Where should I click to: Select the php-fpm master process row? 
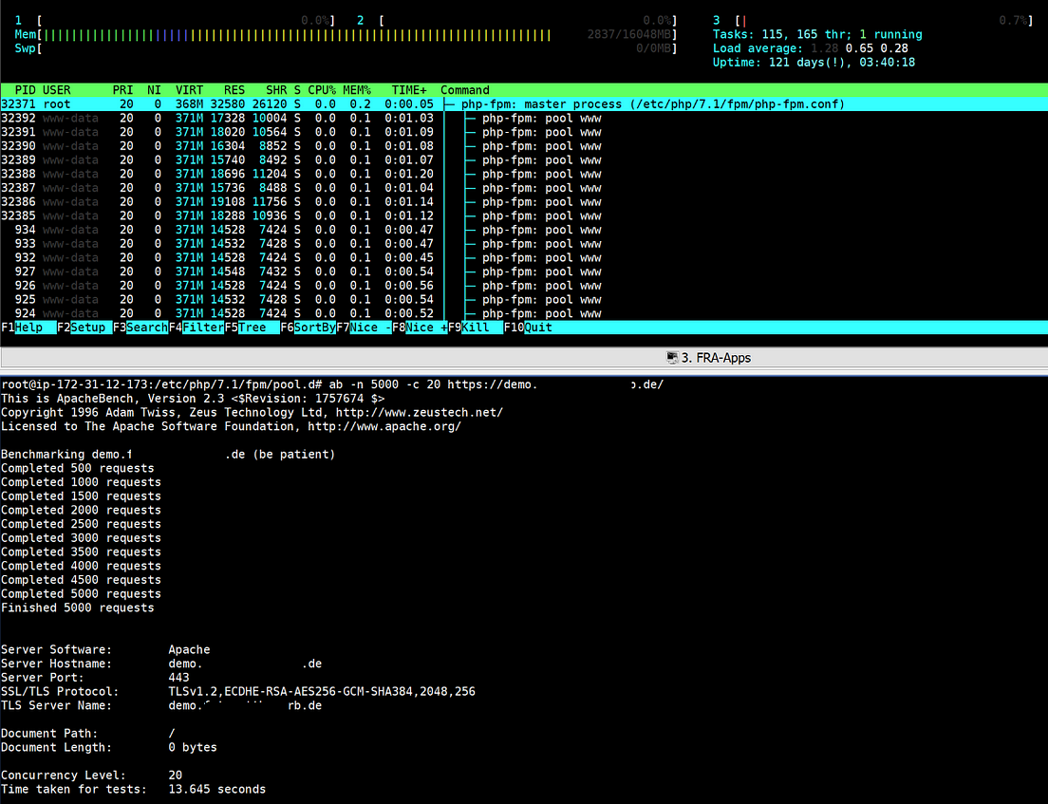click(x=524, y=104)
